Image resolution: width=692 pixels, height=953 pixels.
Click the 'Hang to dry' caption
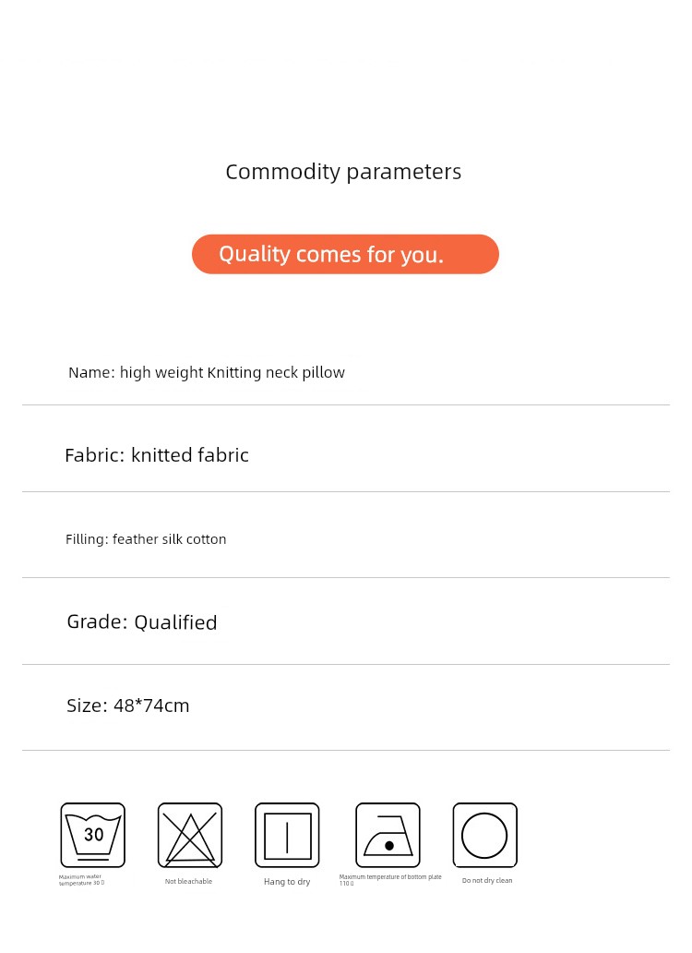(287, 882)
